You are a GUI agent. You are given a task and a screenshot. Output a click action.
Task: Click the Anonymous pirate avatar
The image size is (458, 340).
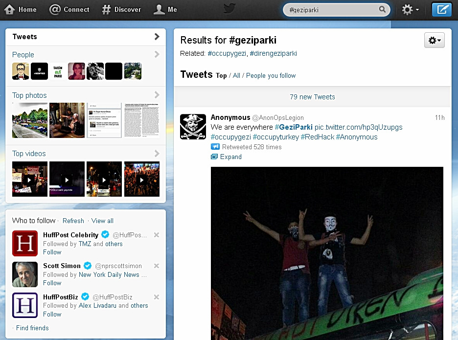pyautogui.click(x=193, y=127)
